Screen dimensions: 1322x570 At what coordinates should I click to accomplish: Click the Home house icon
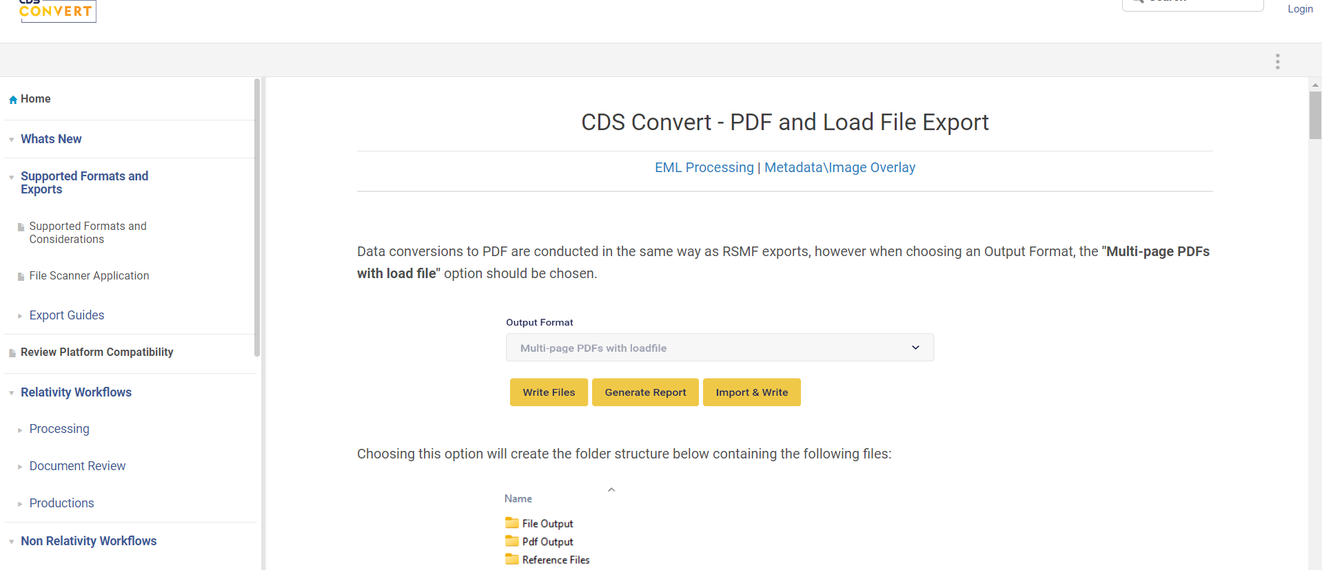[x=12, y=99]
